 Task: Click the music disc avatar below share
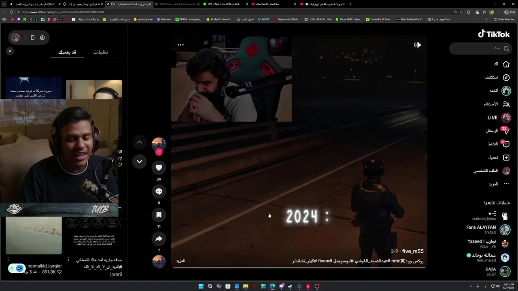[159, 261]
